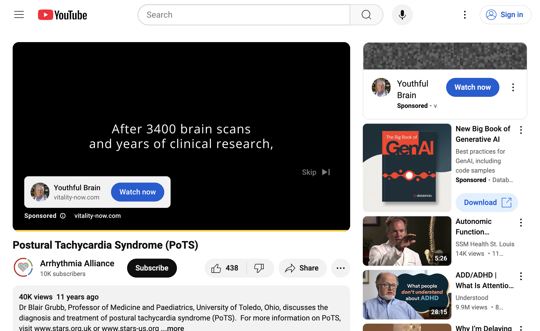The height and width of the screenshot is (331, 540).
Task: Open options menu for Youthful Brain sidebar ad
Action: (513, 87)
